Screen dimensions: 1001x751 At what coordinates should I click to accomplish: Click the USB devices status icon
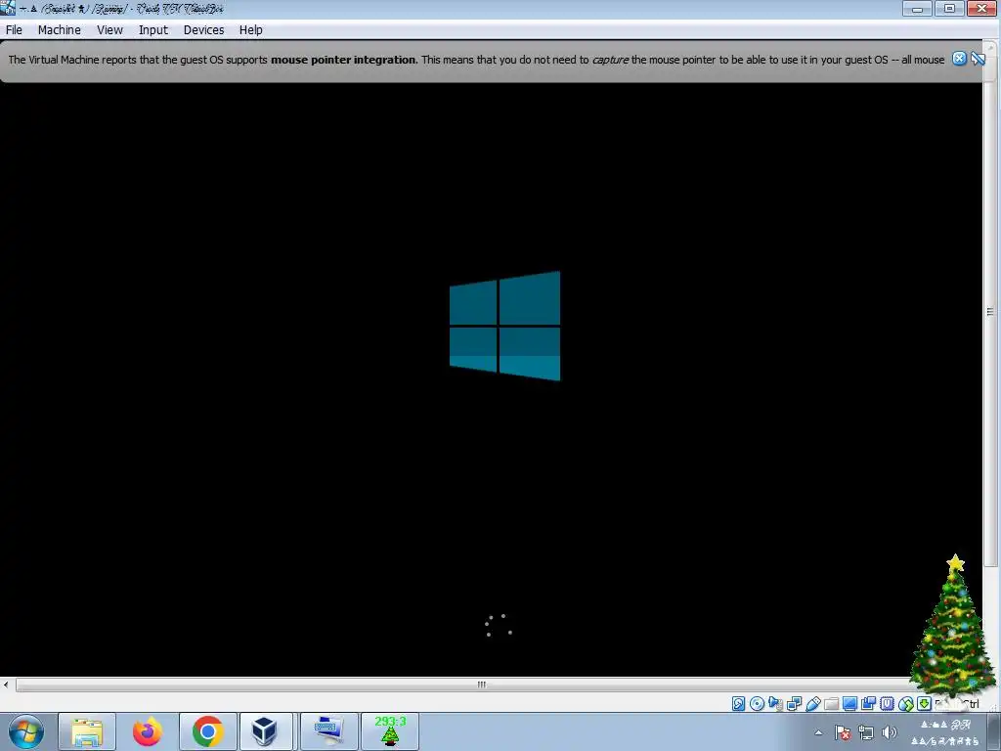click(x=812, y=704)
